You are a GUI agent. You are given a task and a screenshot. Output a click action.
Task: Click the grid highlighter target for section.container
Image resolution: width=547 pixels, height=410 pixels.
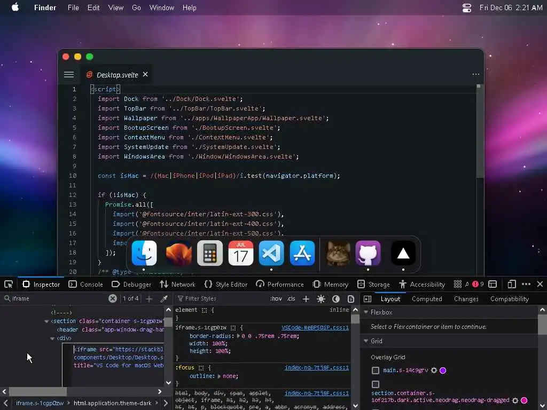click(515, 400)
